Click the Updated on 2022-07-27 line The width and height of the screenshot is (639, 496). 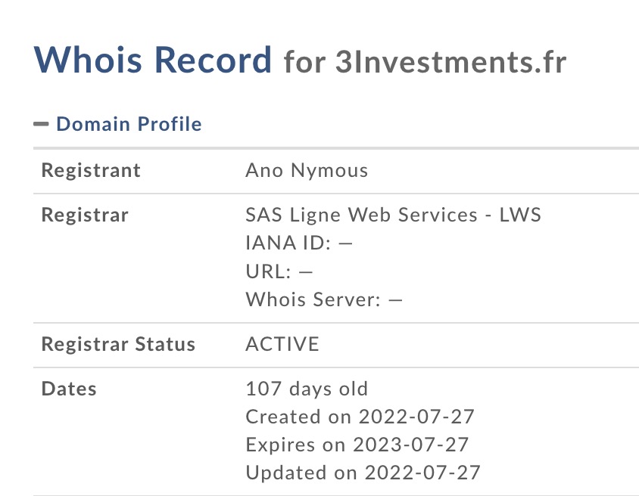363,473
